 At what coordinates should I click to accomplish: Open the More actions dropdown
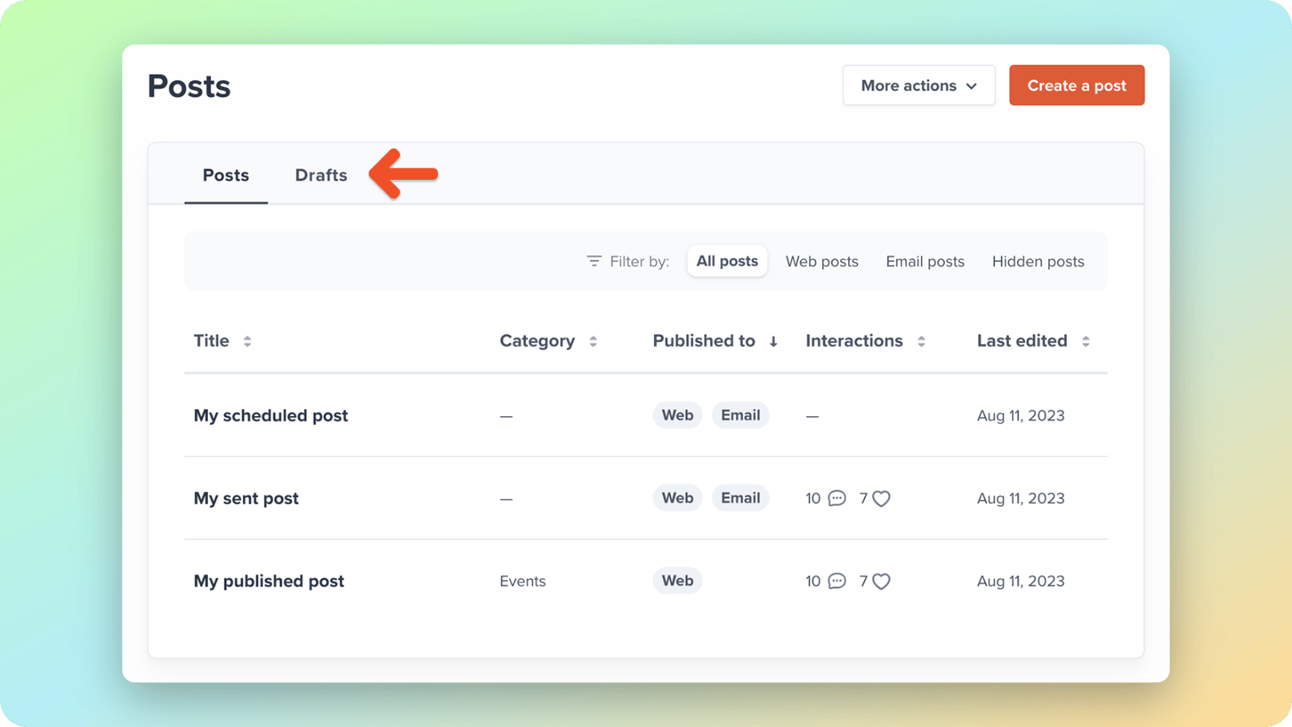point(919,85)
